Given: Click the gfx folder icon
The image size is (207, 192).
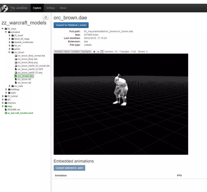Looking at the screenshot, I should coord(6,100).
